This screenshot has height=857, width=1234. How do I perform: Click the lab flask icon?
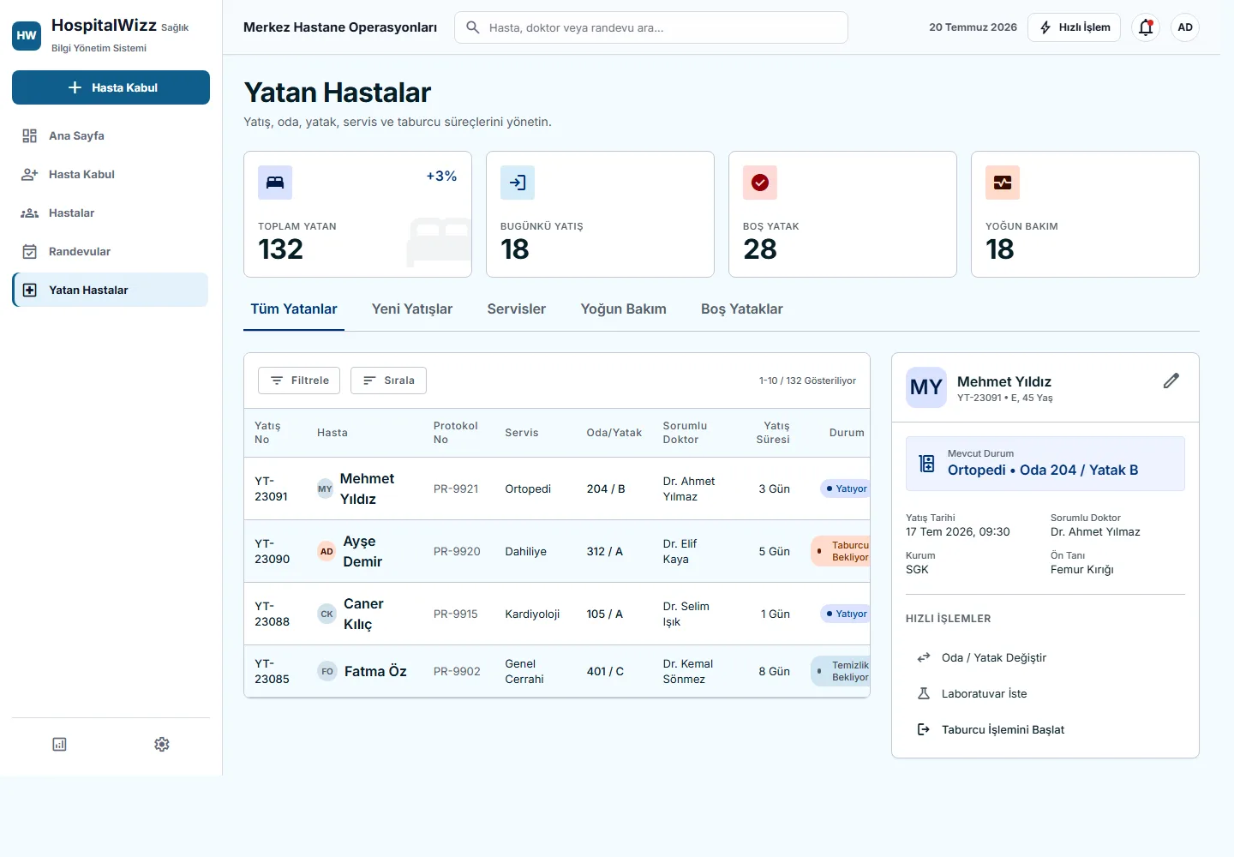(x=924, y=693)
